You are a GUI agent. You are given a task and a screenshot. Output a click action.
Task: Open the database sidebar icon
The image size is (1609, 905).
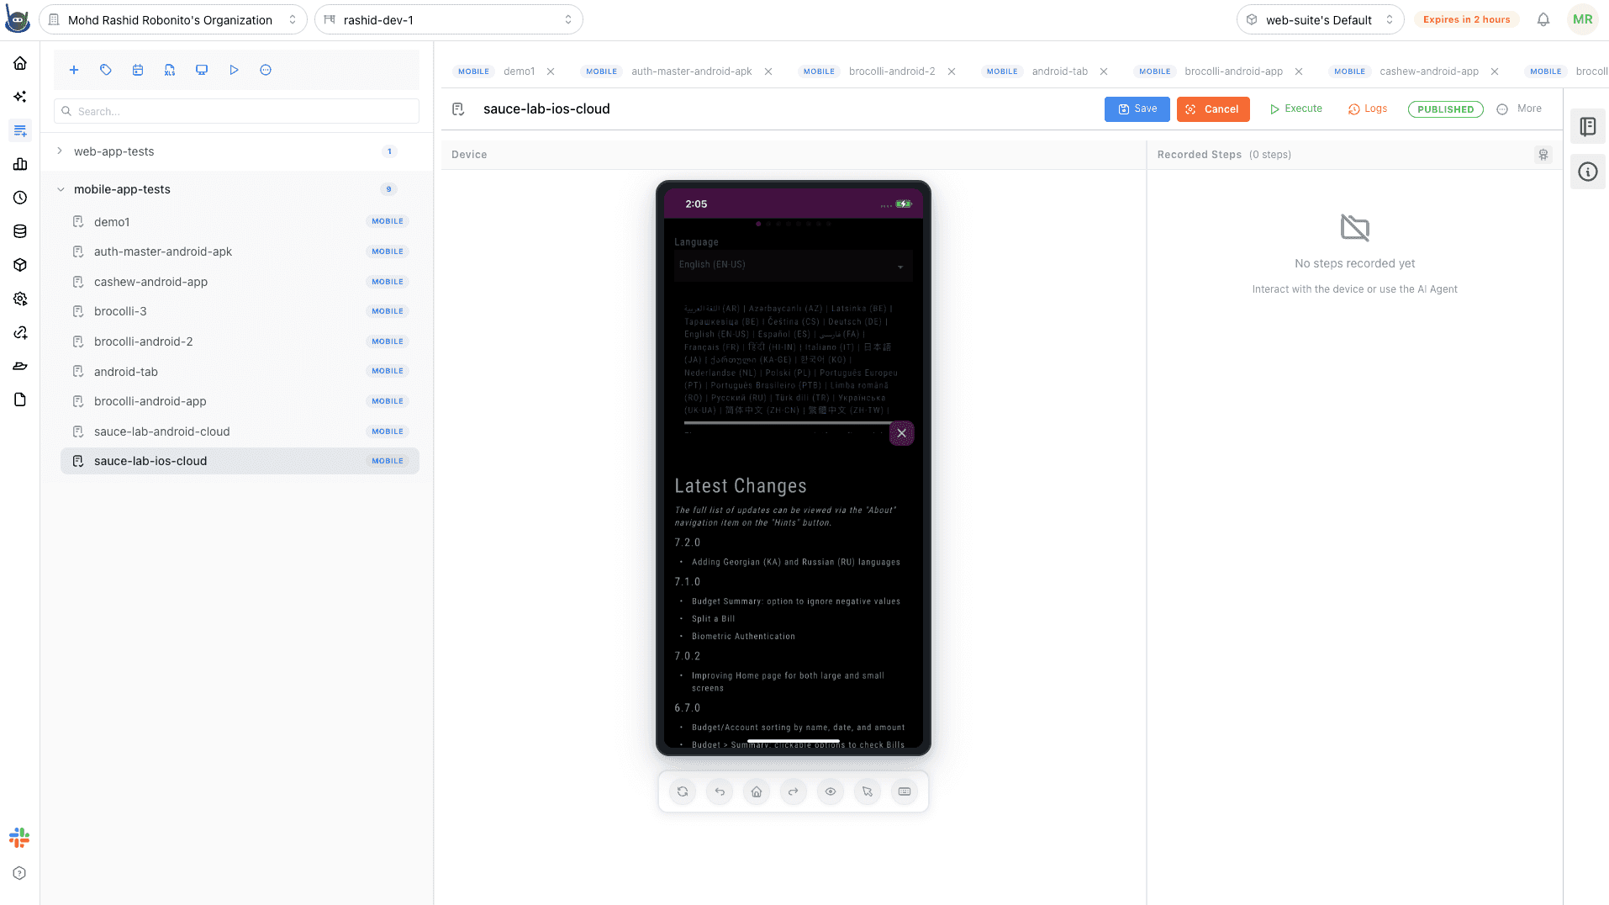point(20,231)
